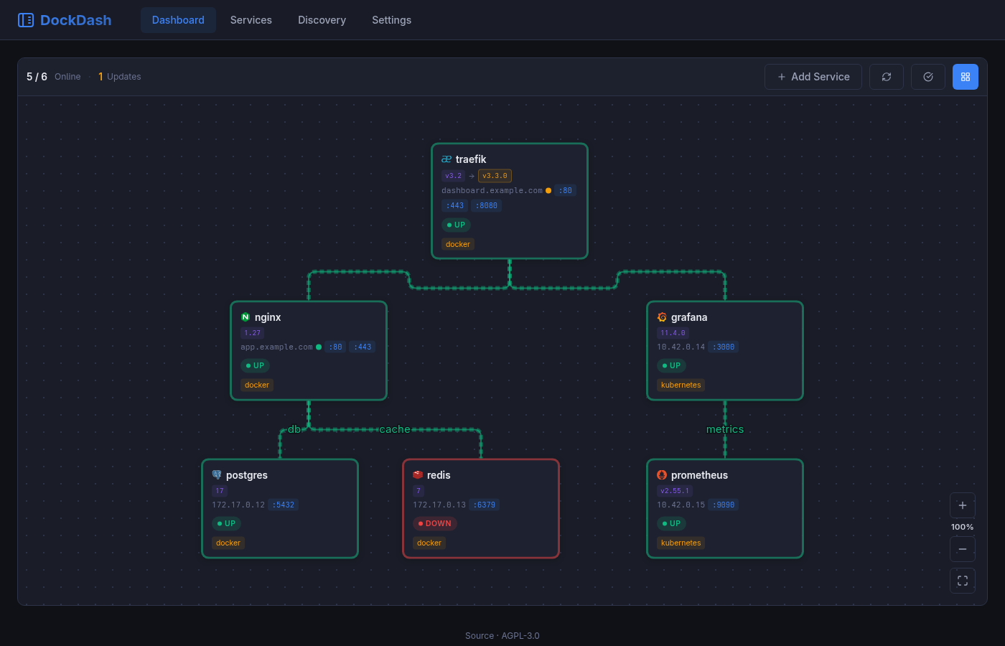Click the redis DOWN status badge
This screenshot has width=1005, height=646.
click(435, 524)
